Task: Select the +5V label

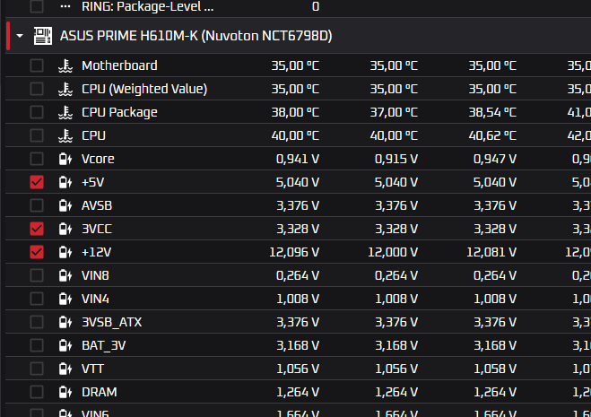Action: click(92, 182)
